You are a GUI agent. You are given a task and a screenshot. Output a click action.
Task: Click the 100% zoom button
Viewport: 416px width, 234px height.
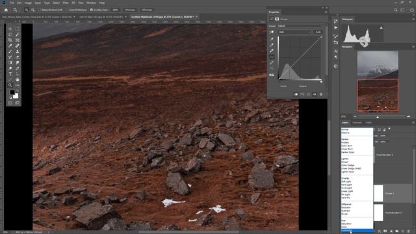coord(116,10)
